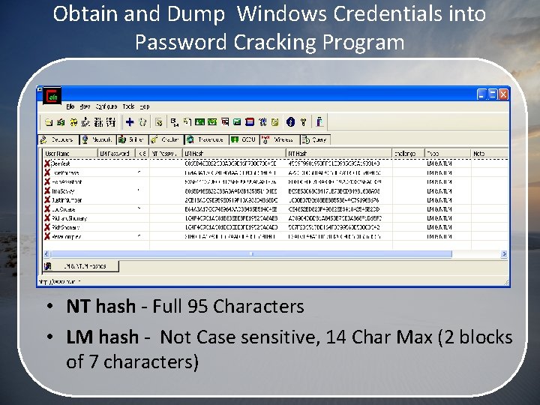The width and height of the screenshot is (540, 405).
Task: Switch to the CCDU tab
Action: (x=244, y=139)
